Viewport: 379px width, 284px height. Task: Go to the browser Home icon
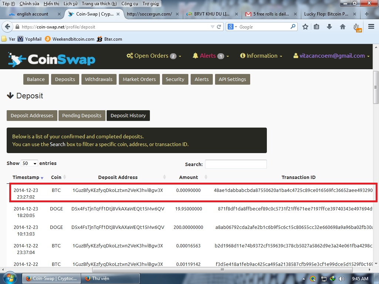[342, 27]
